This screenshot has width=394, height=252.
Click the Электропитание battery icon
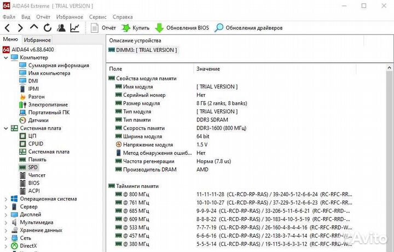coord(22,104)
